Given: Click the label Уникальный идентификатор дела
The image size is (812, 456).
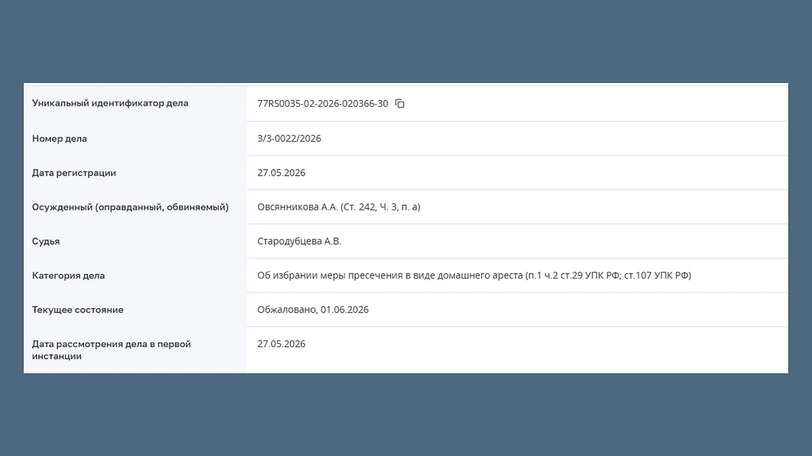Looking at the screenshot, I should click(110, 103).
